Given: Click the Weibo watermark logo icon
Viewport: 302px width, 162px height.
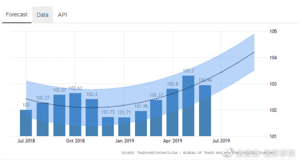Looking at the screenshot, I should 228,152.
